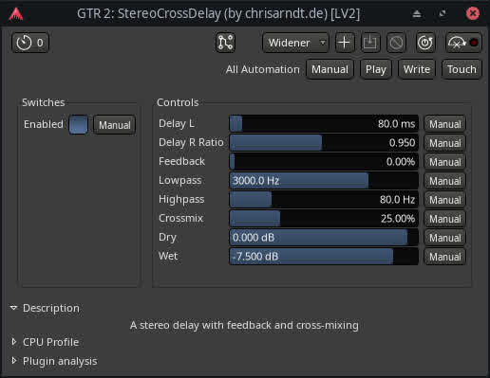Open Delay R Ratio automation Manual dropdown
The width and height of the screenshot is (490, 378).
(x=445, y=143)
